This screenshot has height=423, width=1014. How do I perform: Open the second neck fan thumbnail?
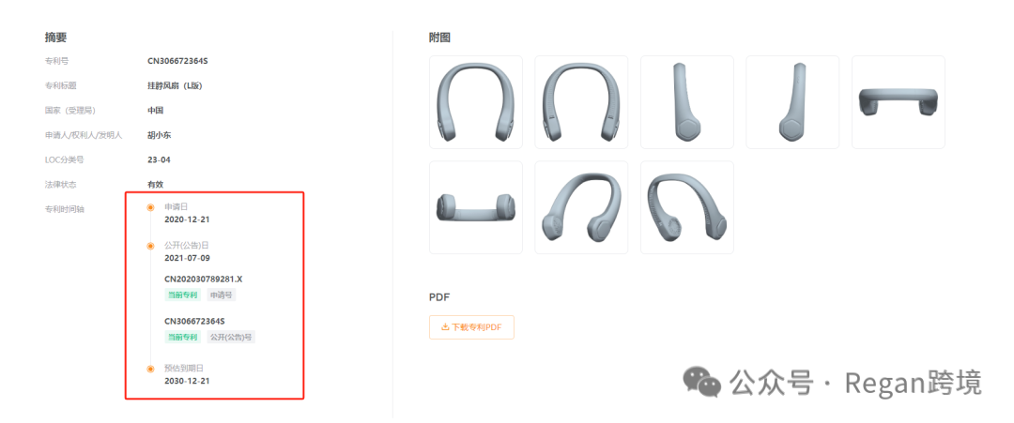[x=581, y=102]
